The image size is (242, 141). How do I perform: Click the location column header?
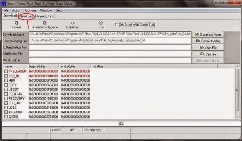[x=154, y=66]
